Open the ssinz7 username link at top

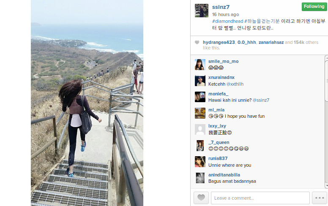(221, 7)
